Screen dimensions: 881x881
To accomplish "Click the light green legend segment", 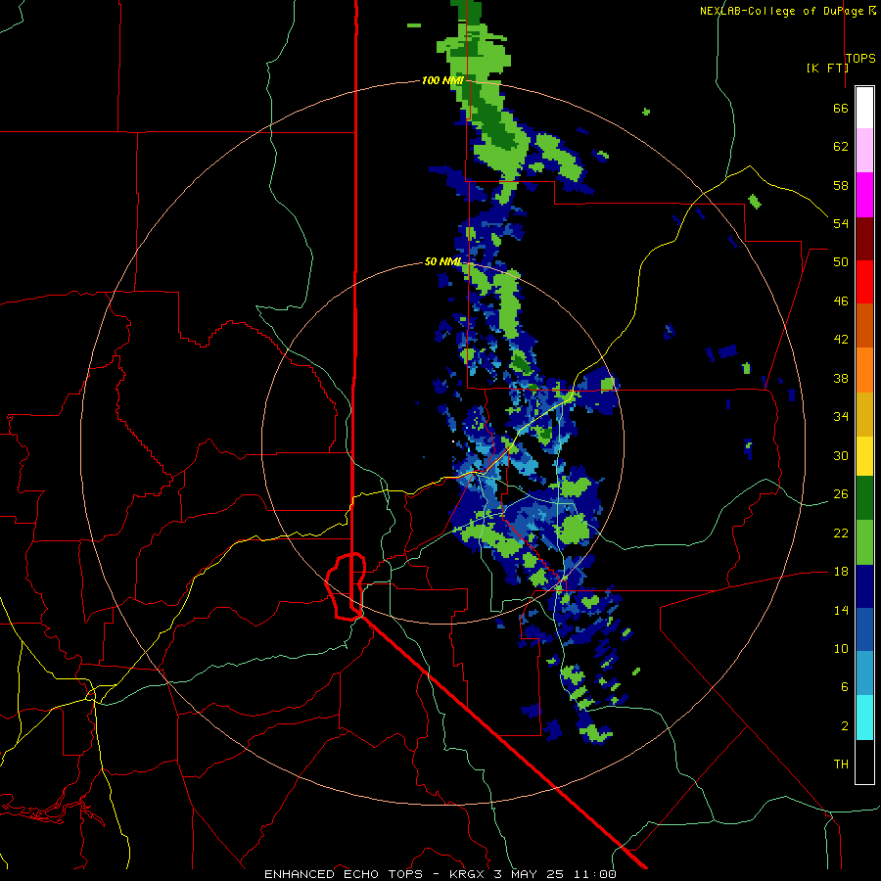I will click(864, 542).
